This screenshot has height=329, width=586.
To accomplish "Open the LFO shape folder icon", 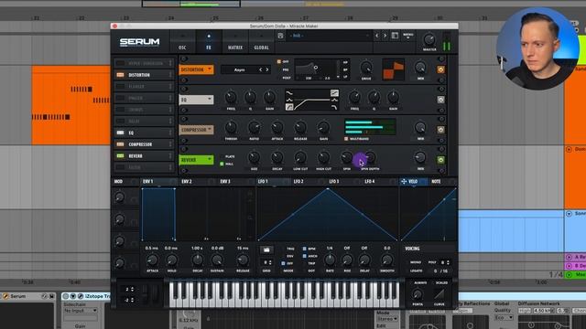I will (266, 249).
